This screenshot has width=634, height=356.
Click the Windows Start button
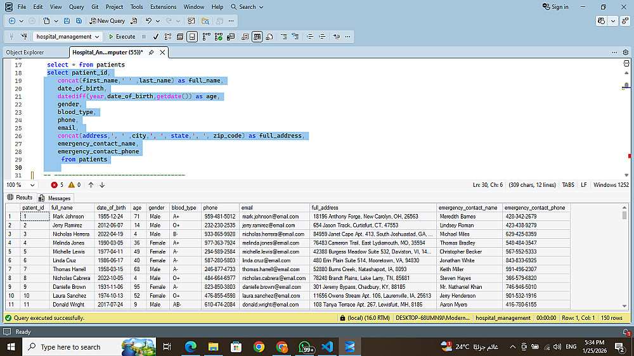(11, 346)
